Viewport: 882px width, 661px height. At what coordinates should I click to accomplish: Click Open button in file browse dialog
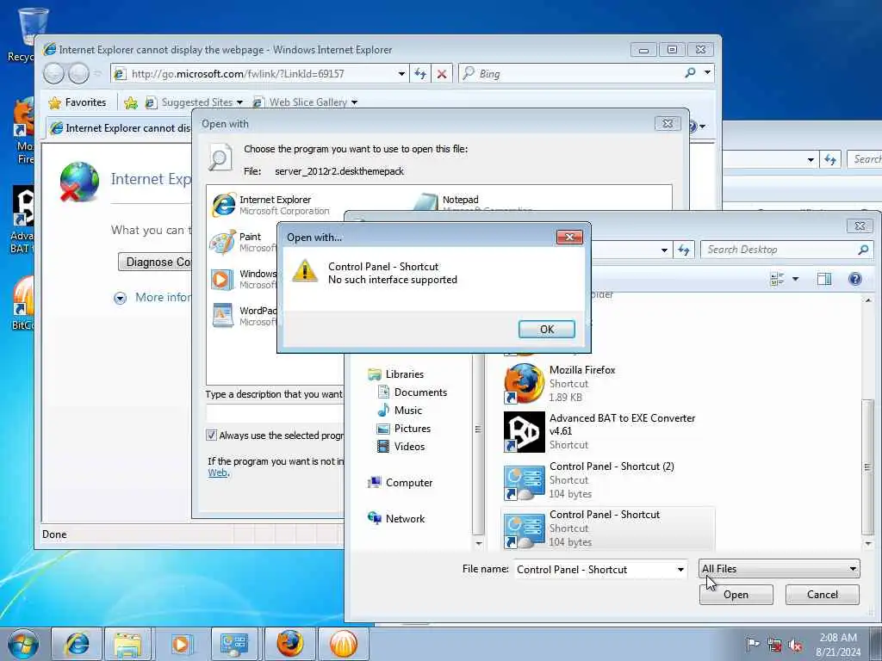click(736, 595)
